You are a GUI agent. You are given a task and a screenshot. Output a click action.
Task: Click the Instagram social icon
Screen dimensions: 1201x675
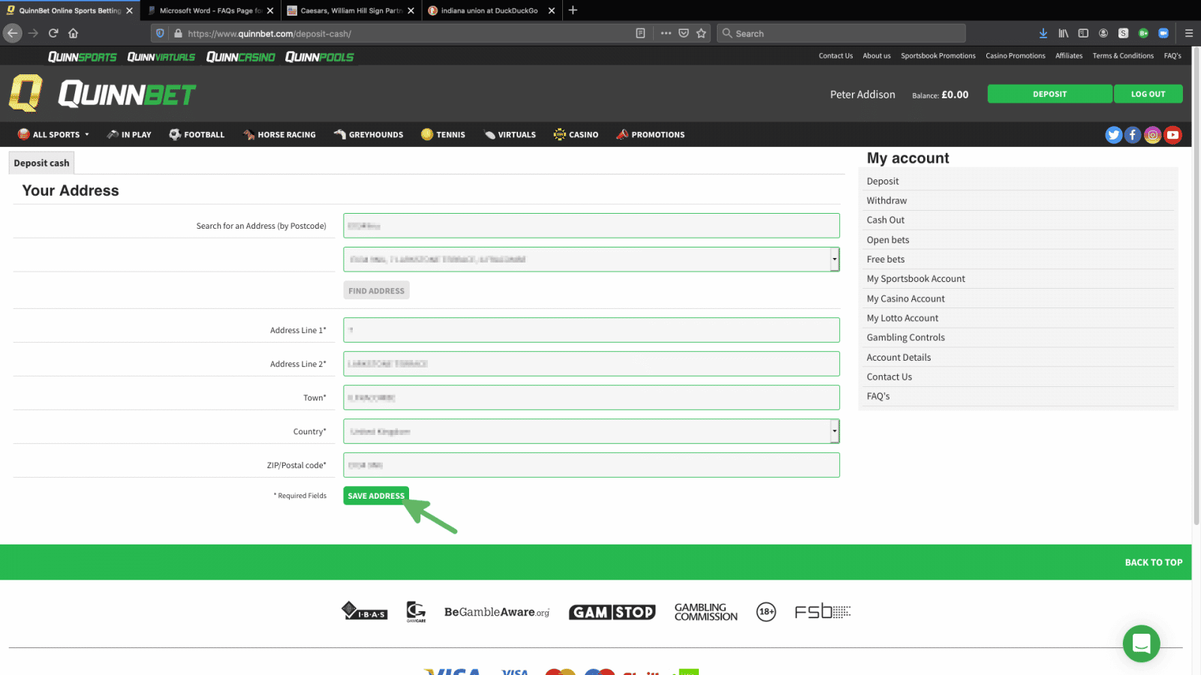coord(1153,135)
